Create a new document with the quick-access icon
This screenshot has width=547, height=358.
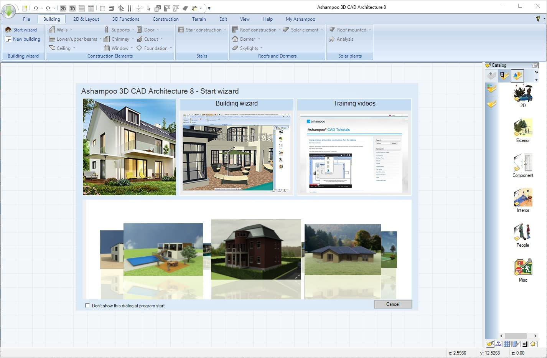click(x=25, y=8)
